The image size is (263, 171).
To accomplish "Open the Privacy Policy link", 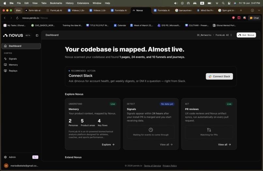I will (x=170, y=166).
